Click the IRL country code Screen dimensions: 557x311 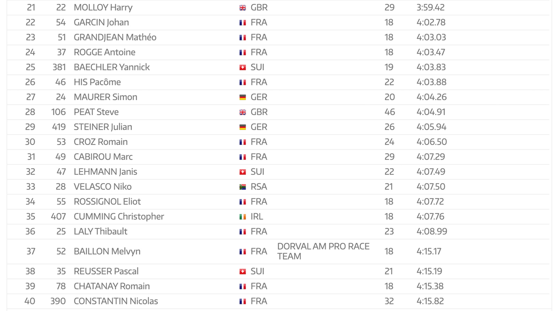pyautogui.click(x=257, y=217)
